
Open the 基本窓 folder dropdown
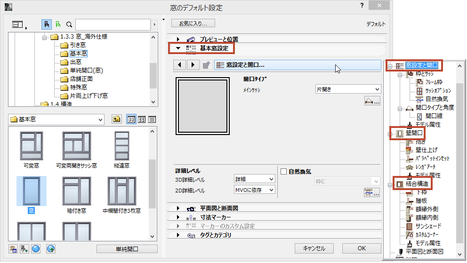pyautogui.click(x=56, y=120)
